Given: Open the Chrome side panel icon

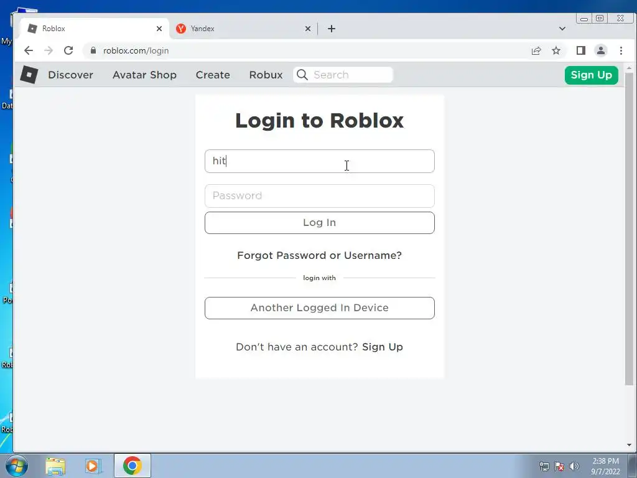Looking at the screenshot, I should (581, 50).
